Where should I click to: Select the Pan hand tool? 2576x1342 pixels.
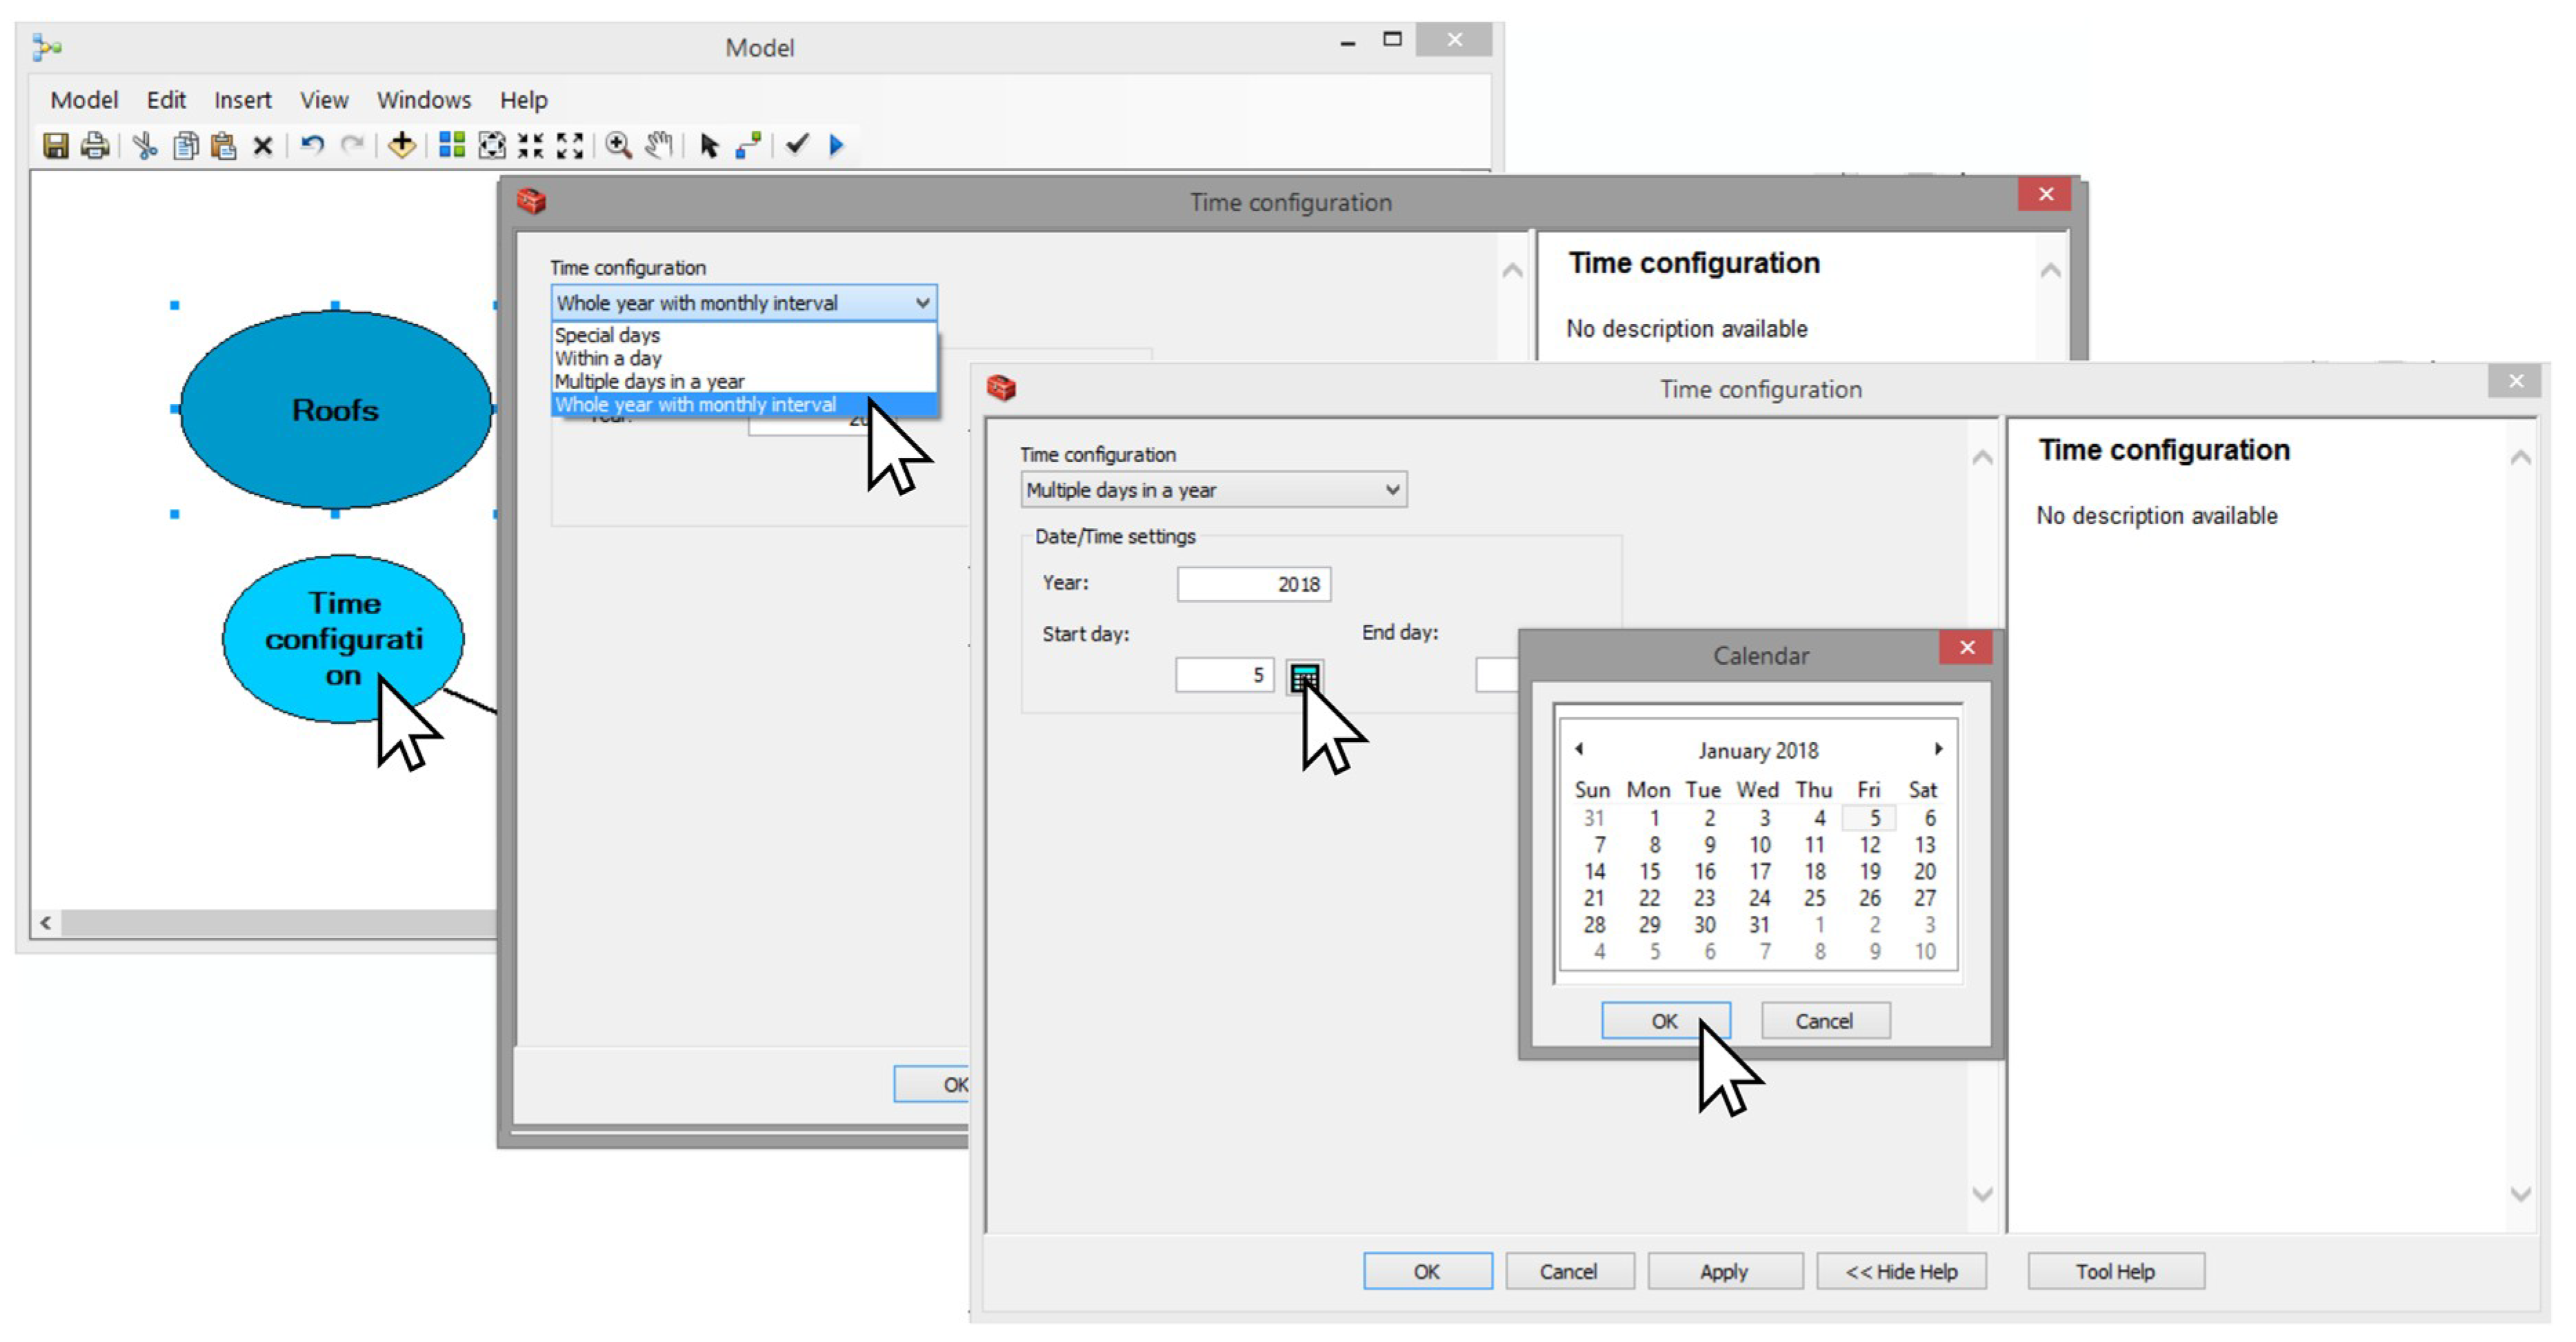pyautogui.click(x=658, y=146)
